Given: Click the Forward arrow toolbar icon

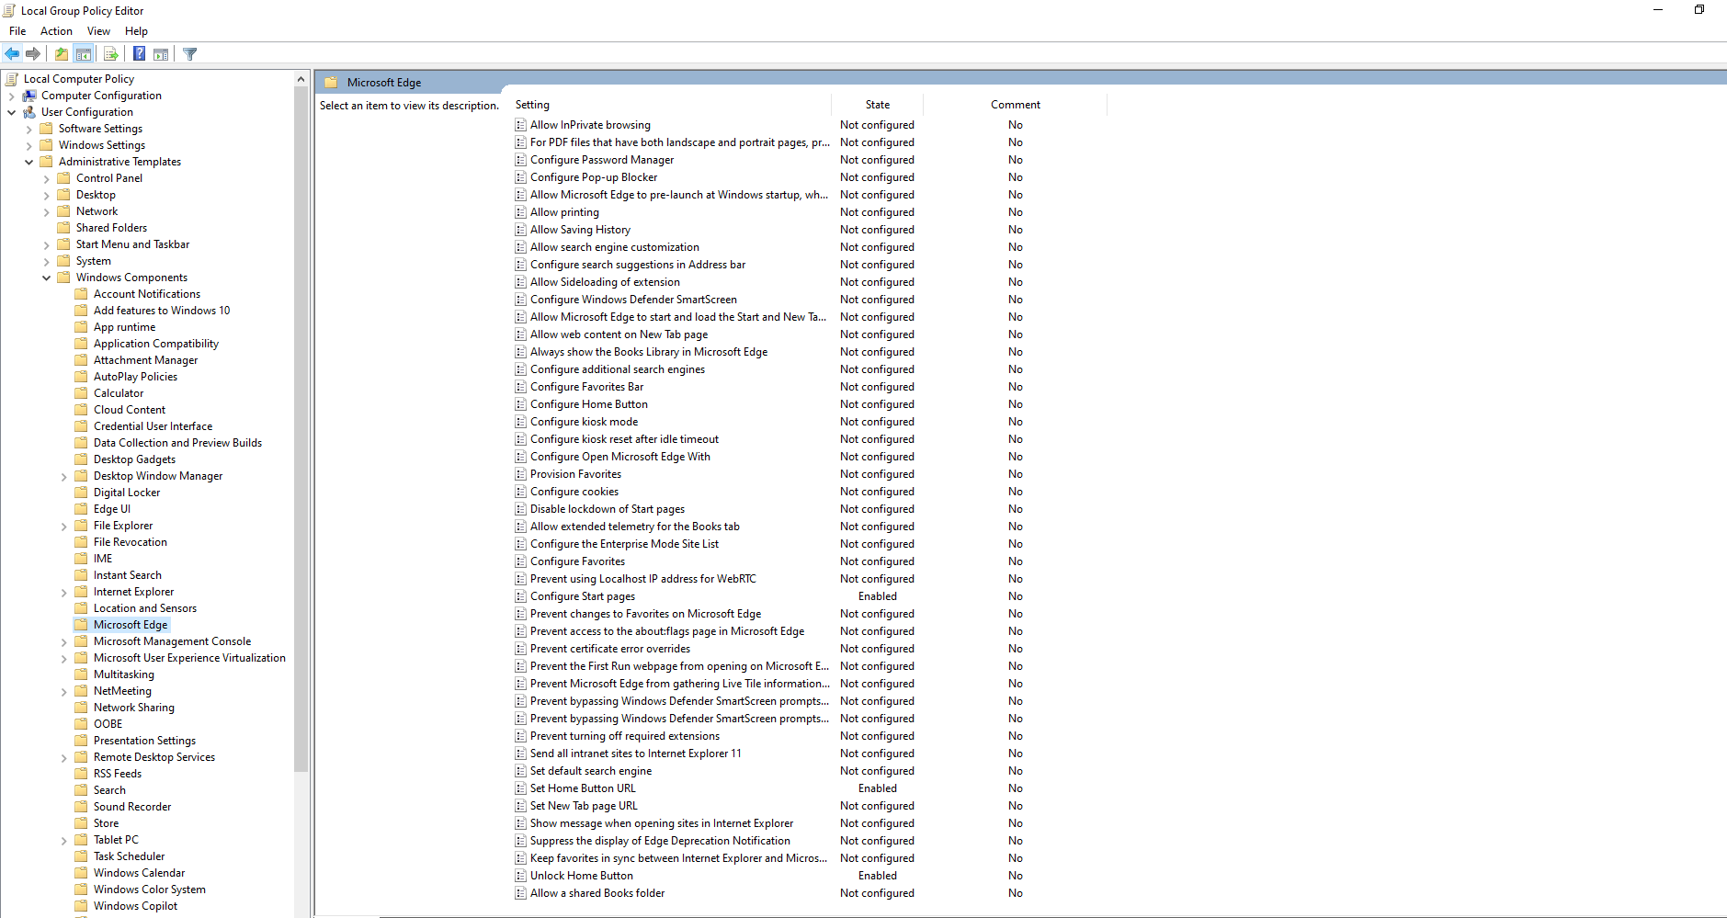Looking at the screenshot, I should click(33, 54).
